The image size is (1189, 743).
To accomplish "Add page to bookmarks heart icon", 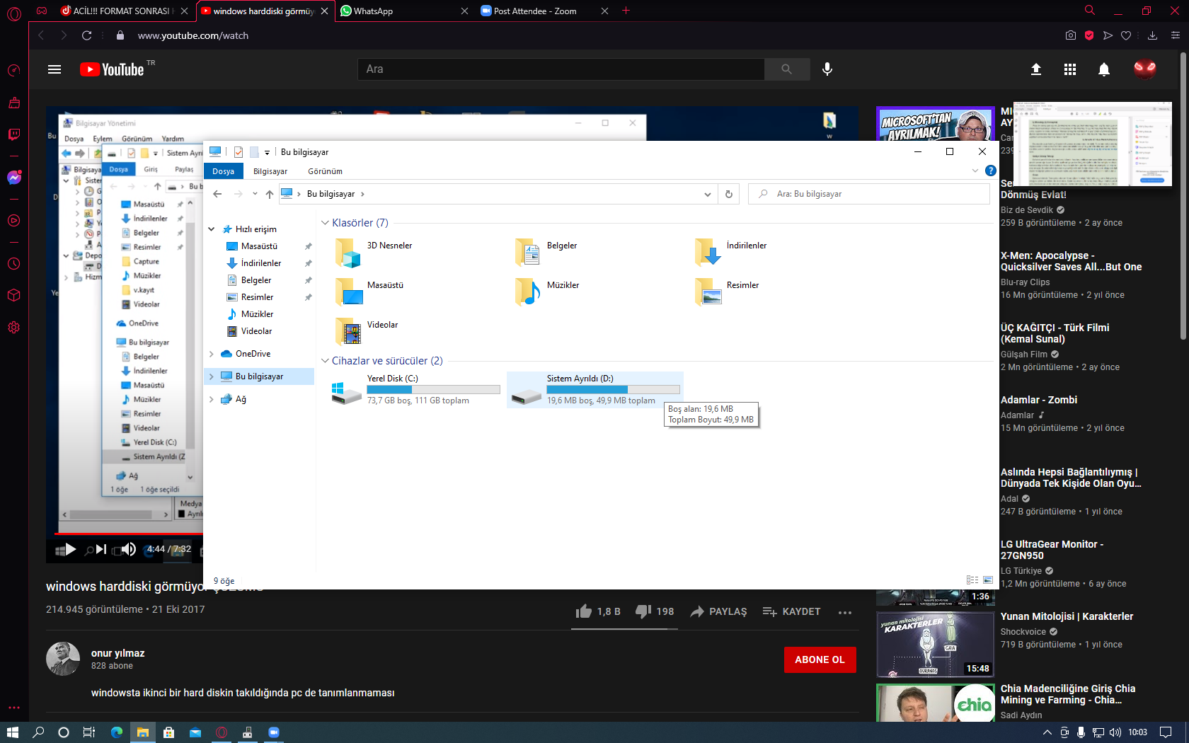I will tap(1126, 35).
